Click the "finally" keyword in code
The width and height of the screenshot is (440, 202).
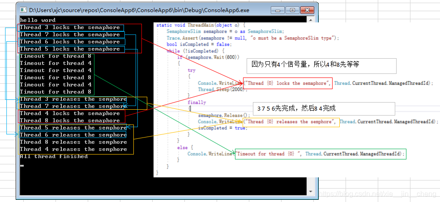click(x=197, y=103)
